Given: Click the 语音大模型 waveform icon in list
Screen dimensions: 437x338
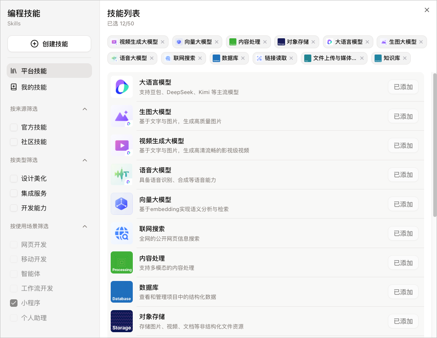Looking at the screenshot, I should pos(122,175).
